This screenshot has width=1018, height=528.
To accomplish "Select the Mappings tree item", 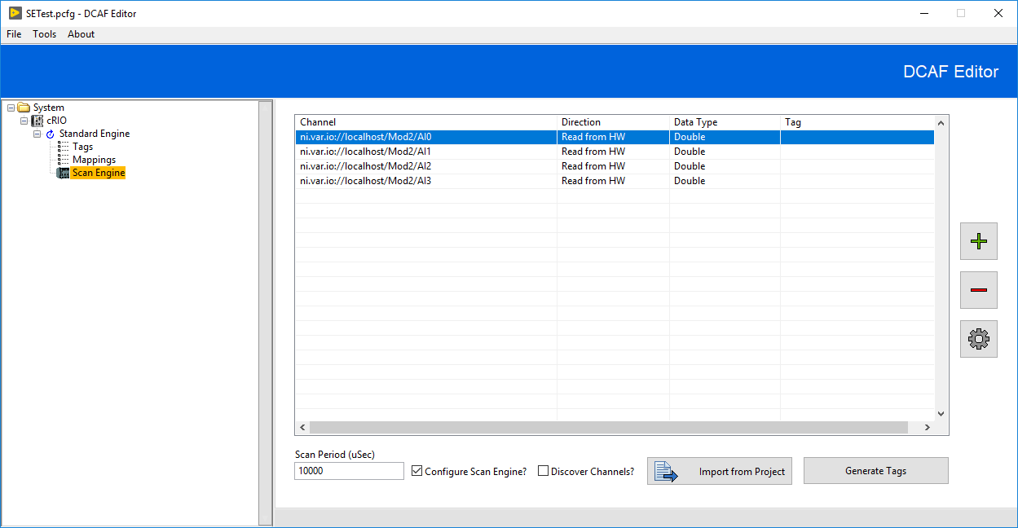I will pyautogui.click(x=94, y=160).
